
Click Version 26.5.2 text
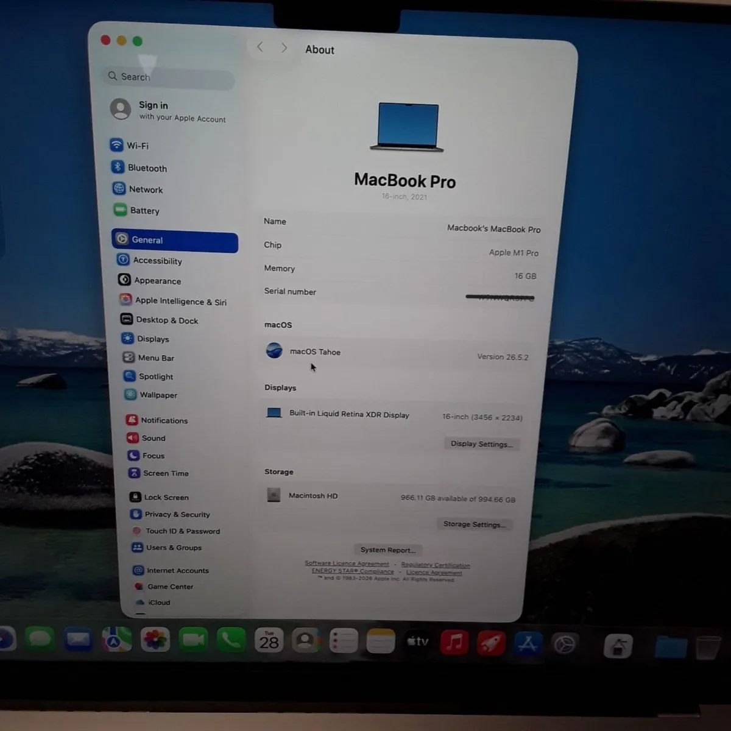coord(503,356)
